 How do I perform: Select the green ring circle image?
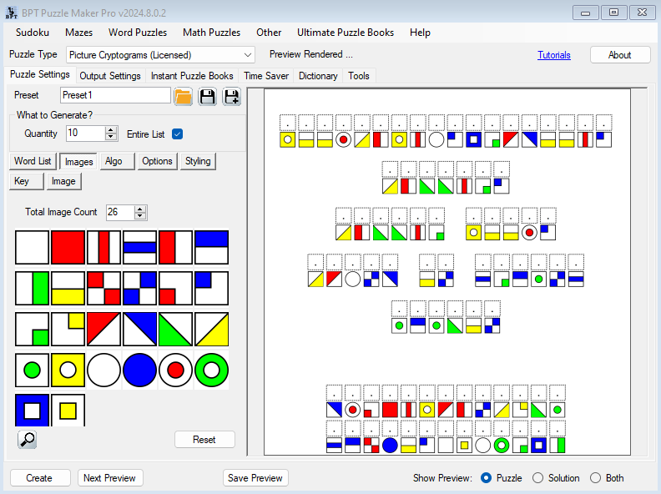[212, 370]
